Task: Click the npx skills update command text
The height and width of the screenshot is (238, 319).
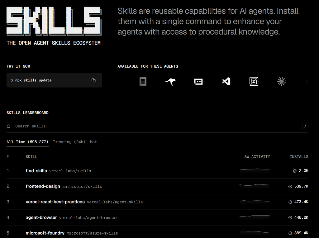Action: point(33,80)
